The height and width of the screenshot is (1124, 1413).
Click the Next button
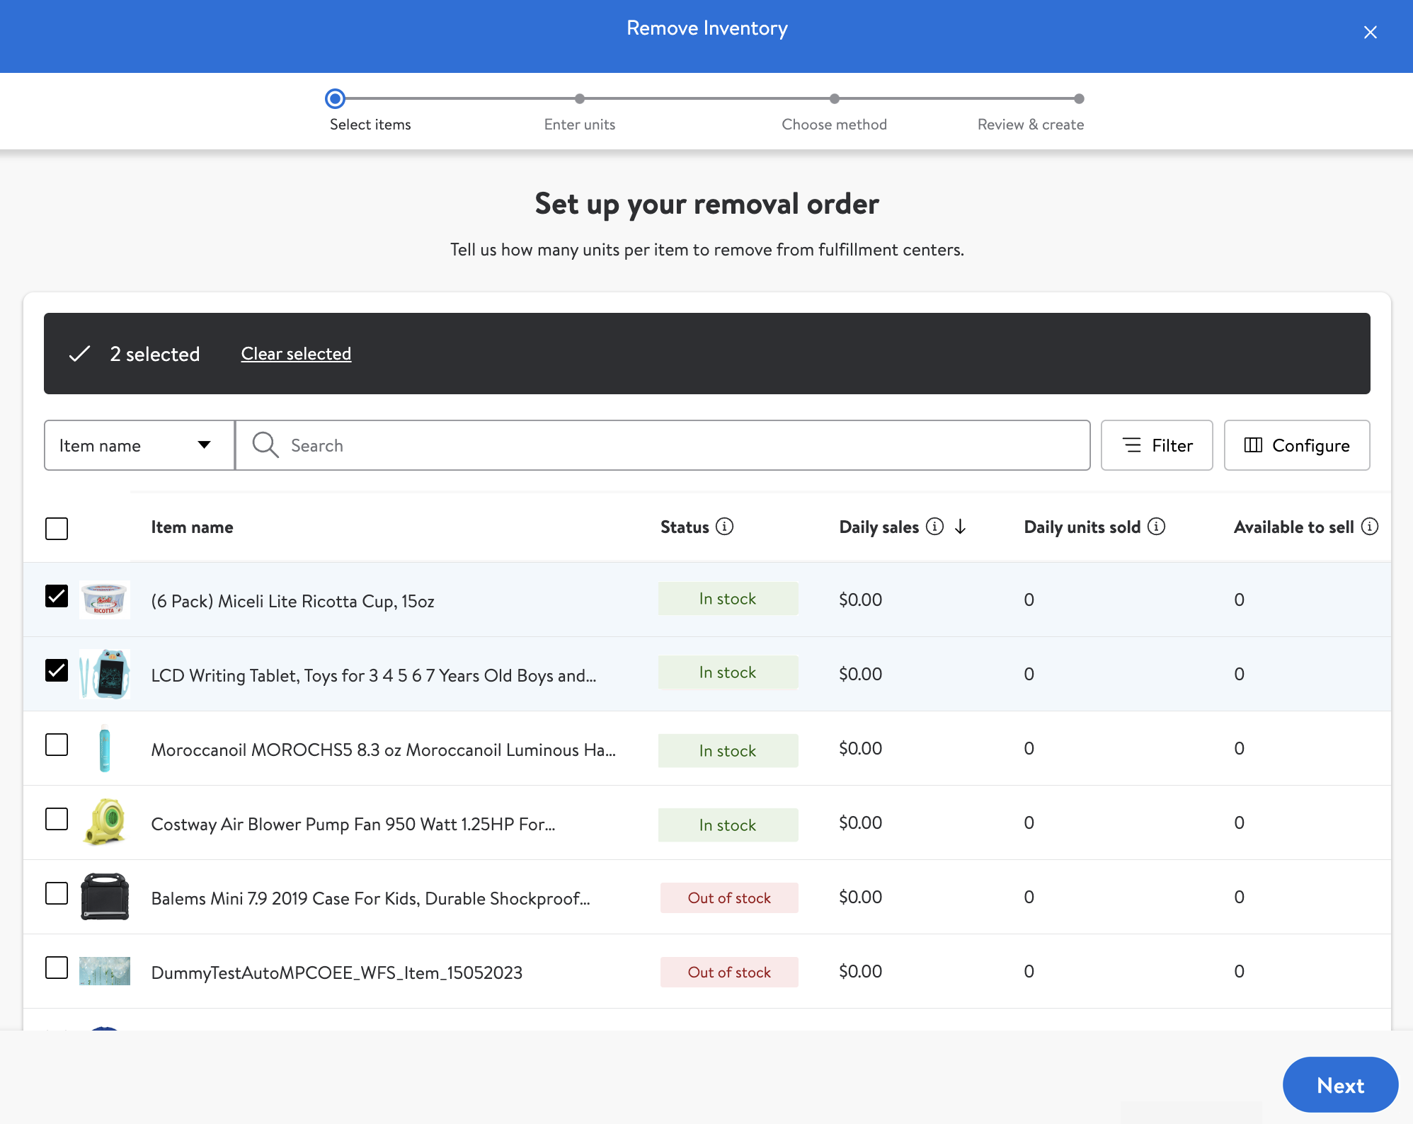click(x=1340, y=1085)
